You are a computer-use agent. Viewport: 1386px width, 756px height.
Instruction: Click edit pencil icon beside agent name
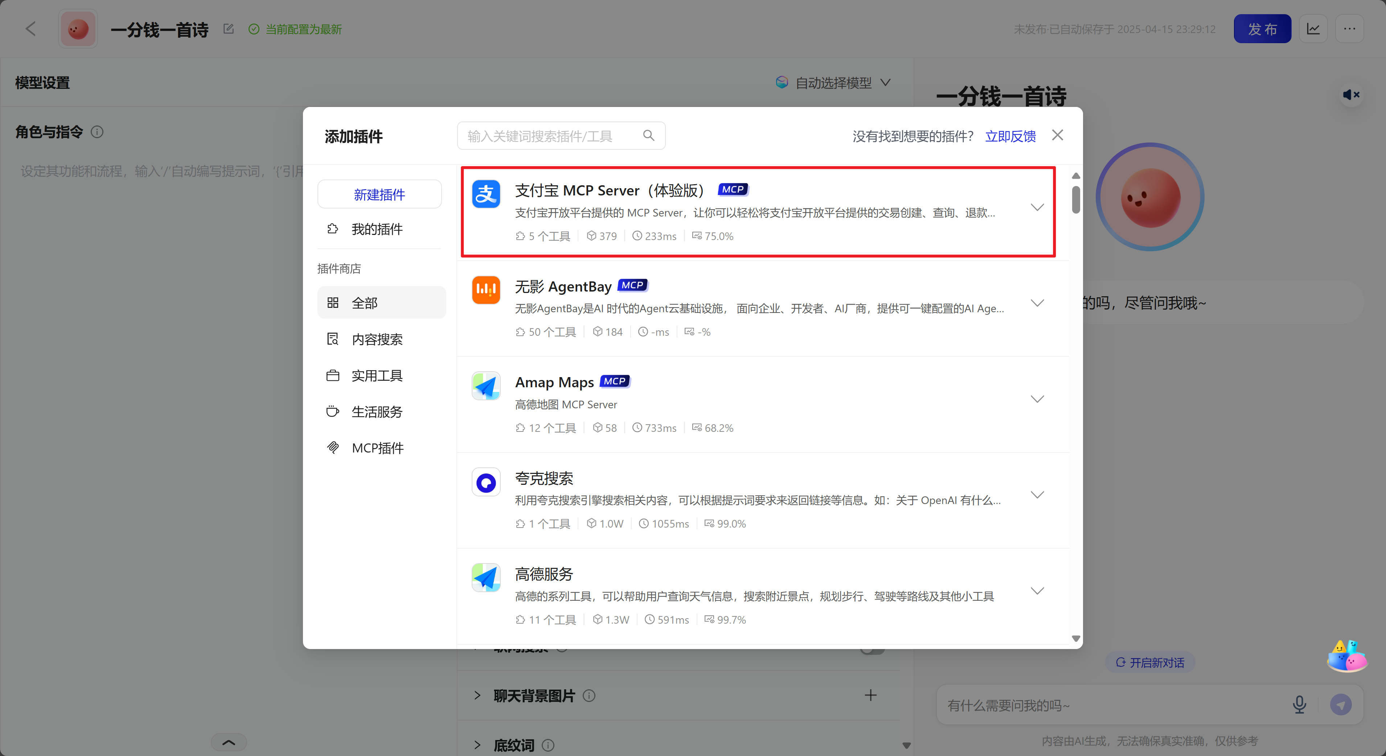(x=228, y=29)
